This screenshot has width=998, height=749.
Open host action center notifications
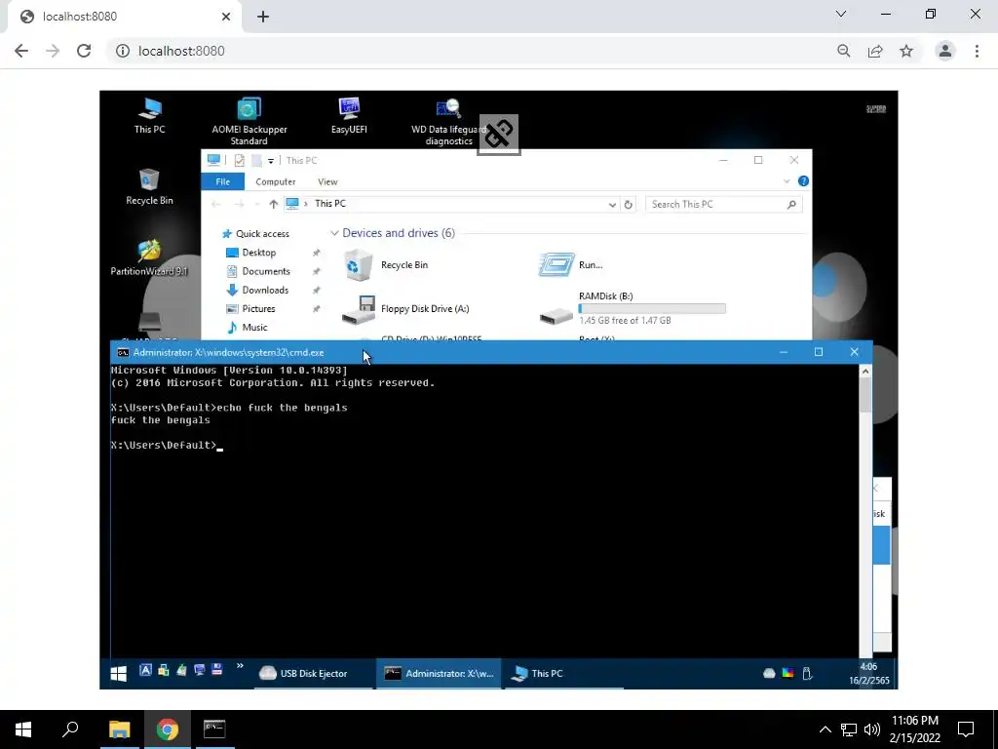[966, 729]
